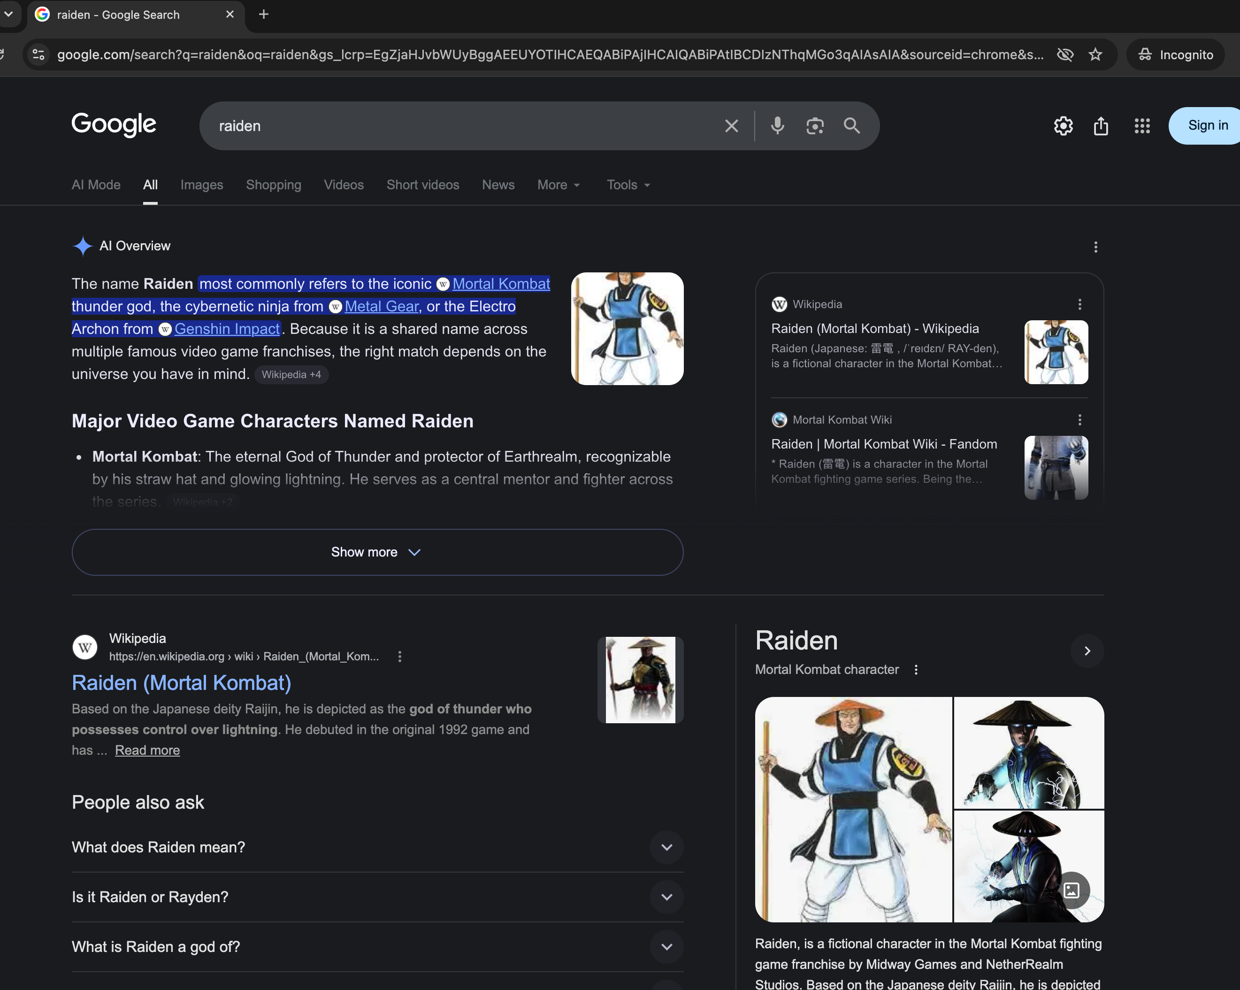Click the image gallery icon on Raiden photos
The image size is (1240, 990).
pyautogui.click(x=1072, y=890)
